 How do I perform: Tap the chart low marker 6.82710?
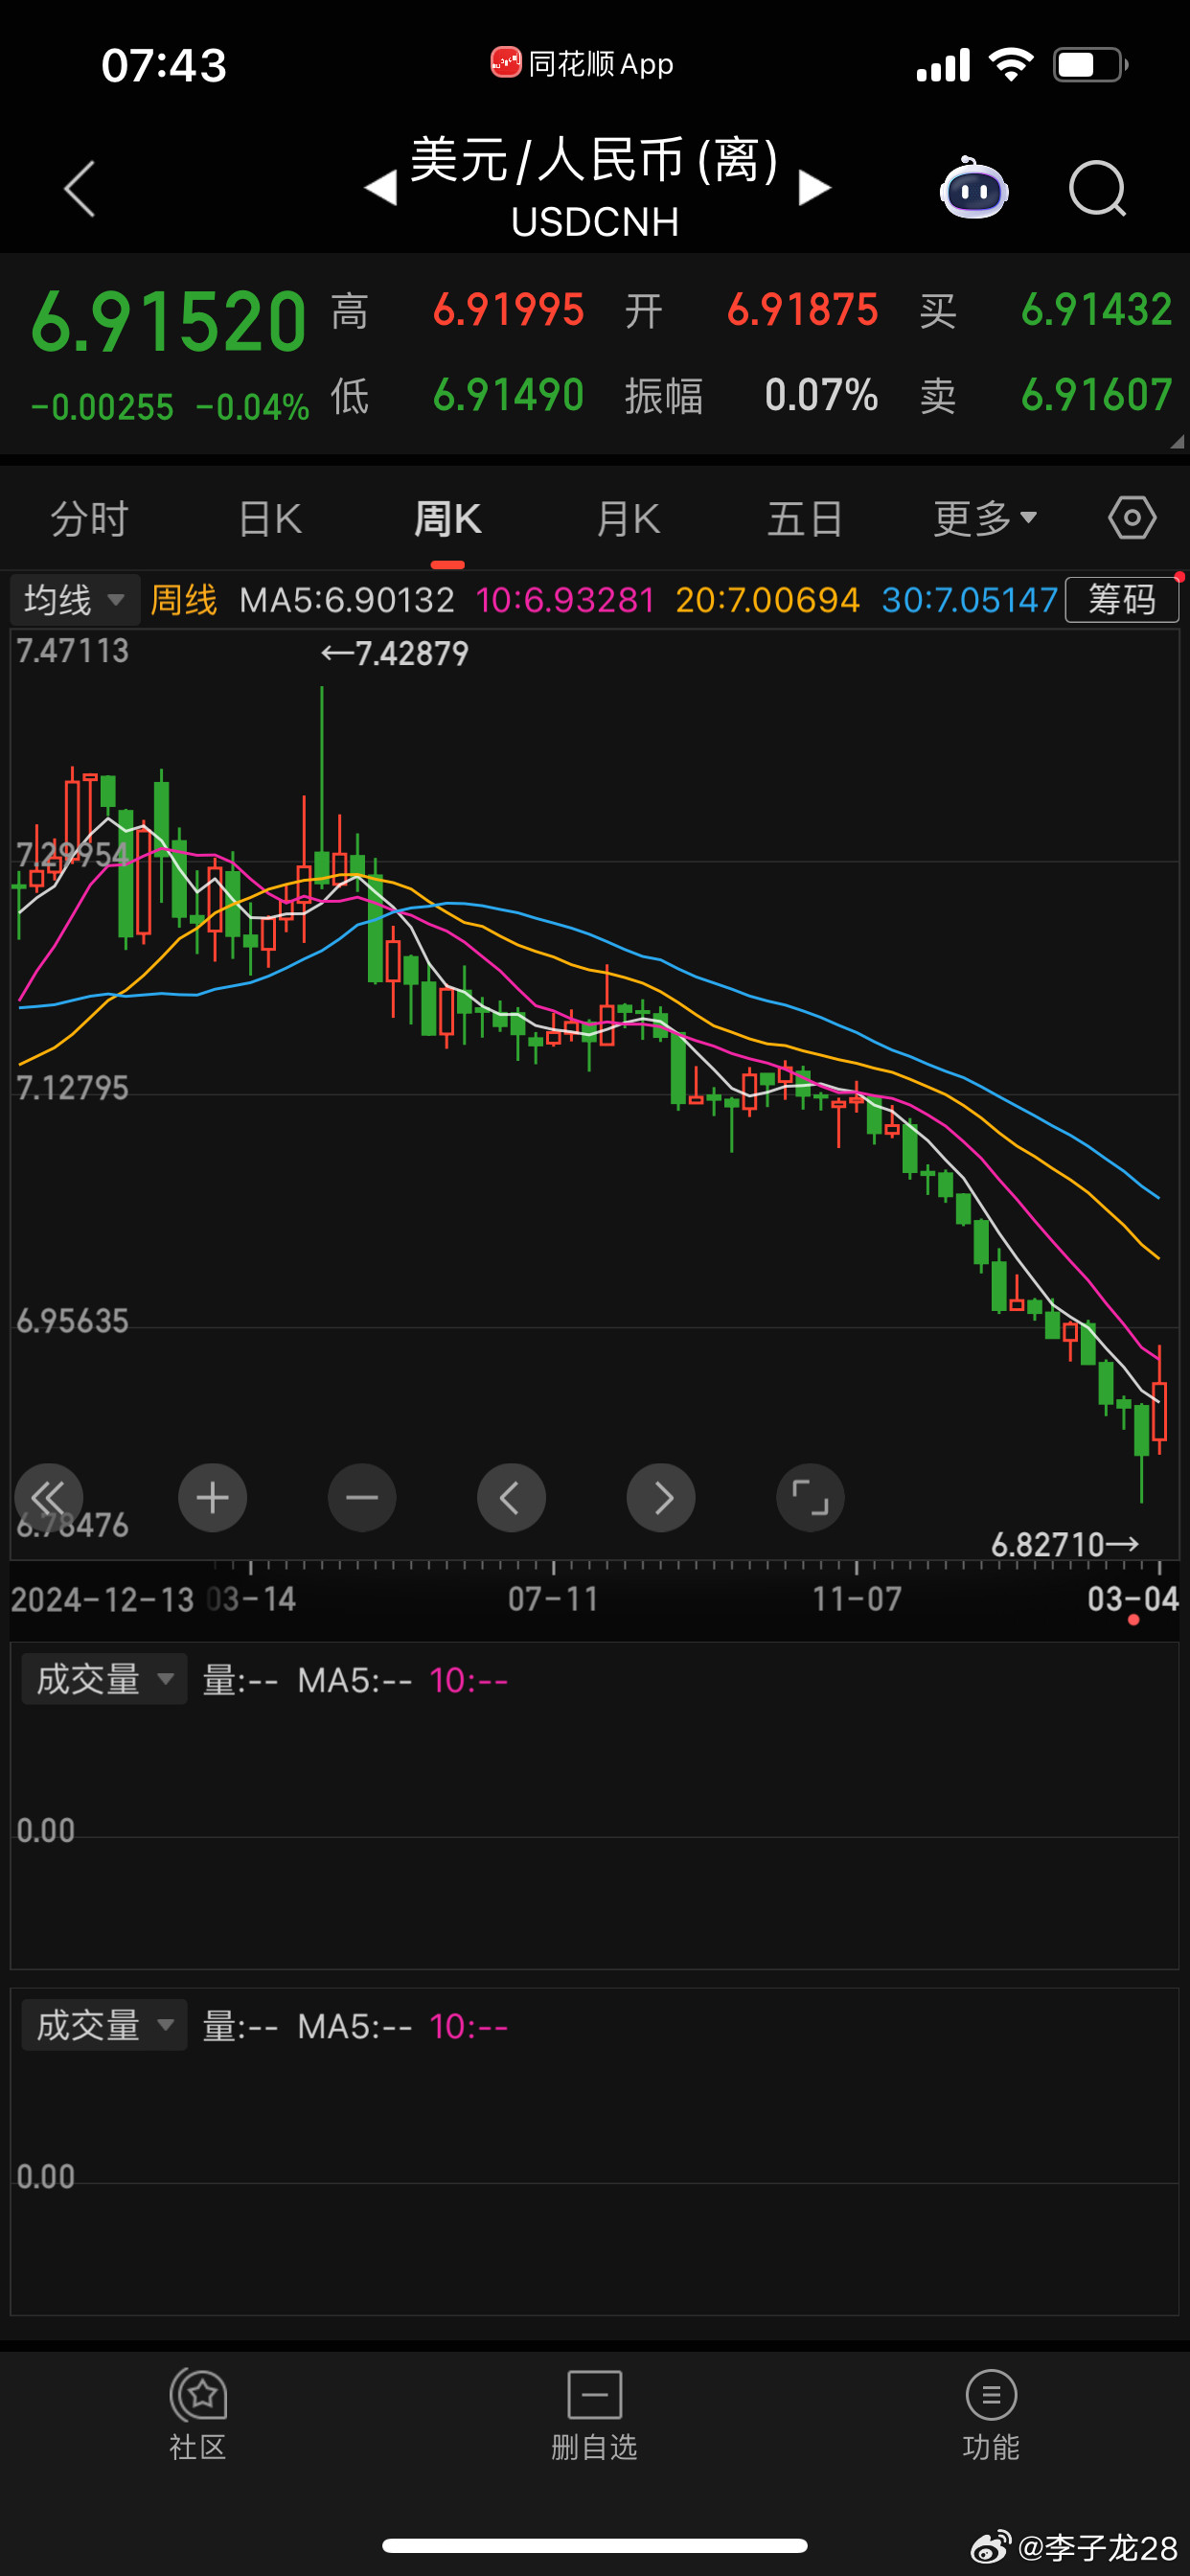click(x=1065, y=1545)
